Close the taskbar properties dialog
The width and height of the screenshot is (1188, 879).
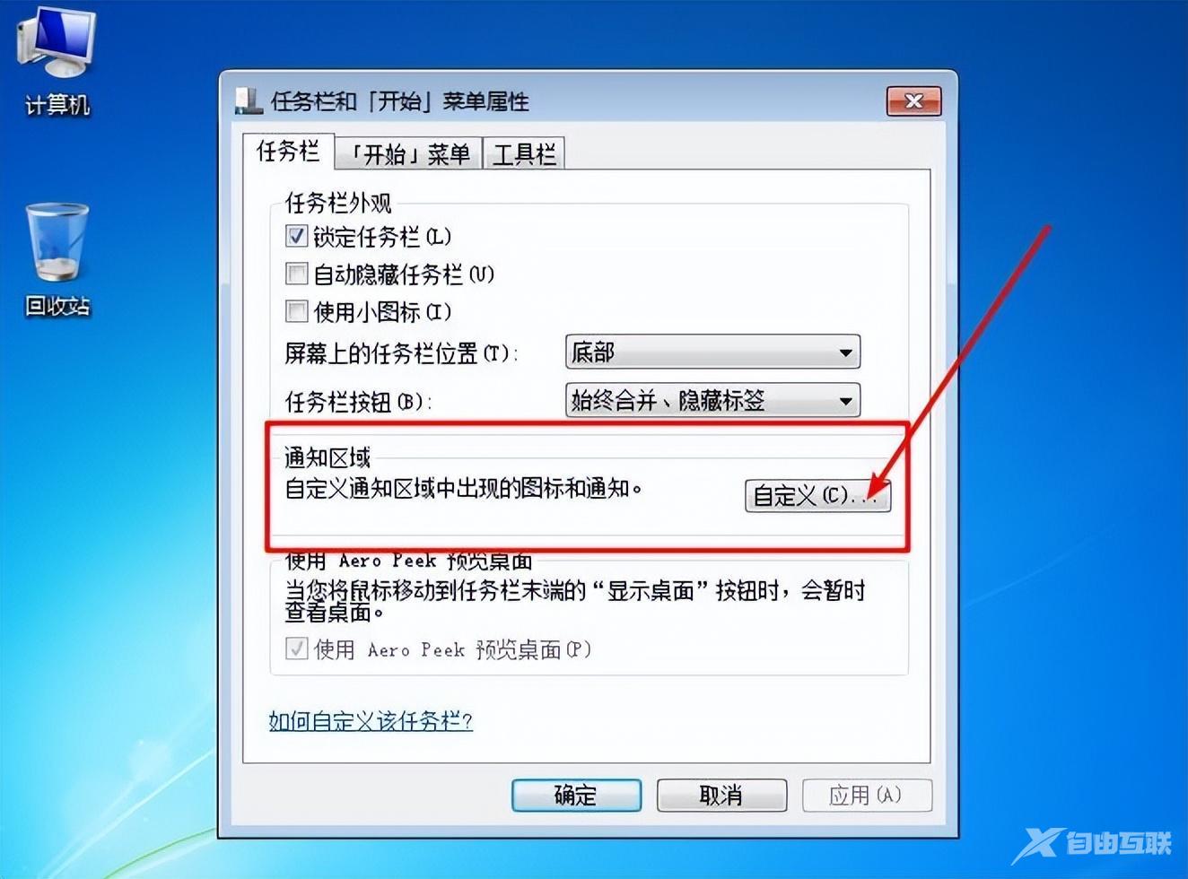pyautogui.click(x=913, y=100)
